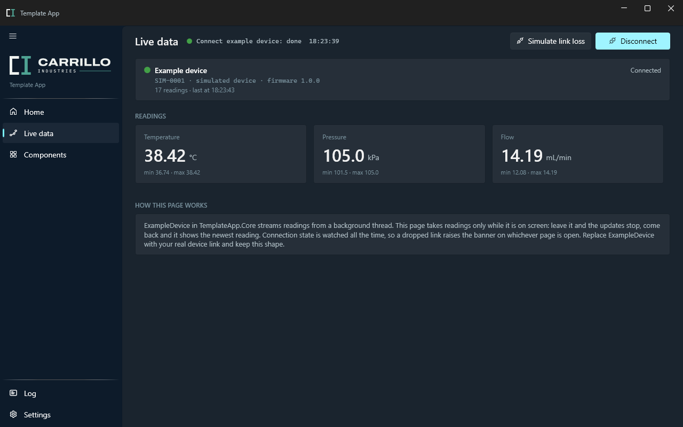The width and height of the screenshot is (683, 427).
Task: Click the timestamp 18:23:39
Action: [x=324, y=41]
